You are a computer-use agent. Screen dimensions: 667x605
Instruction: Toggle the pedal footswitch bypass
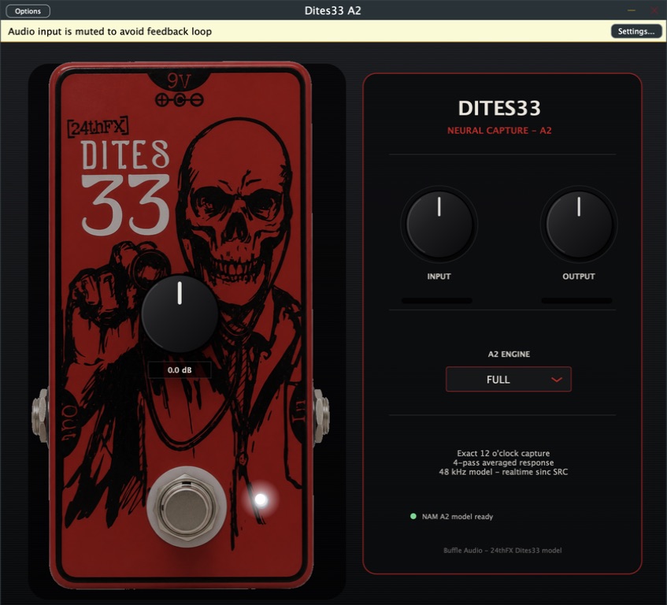[187, 507]
